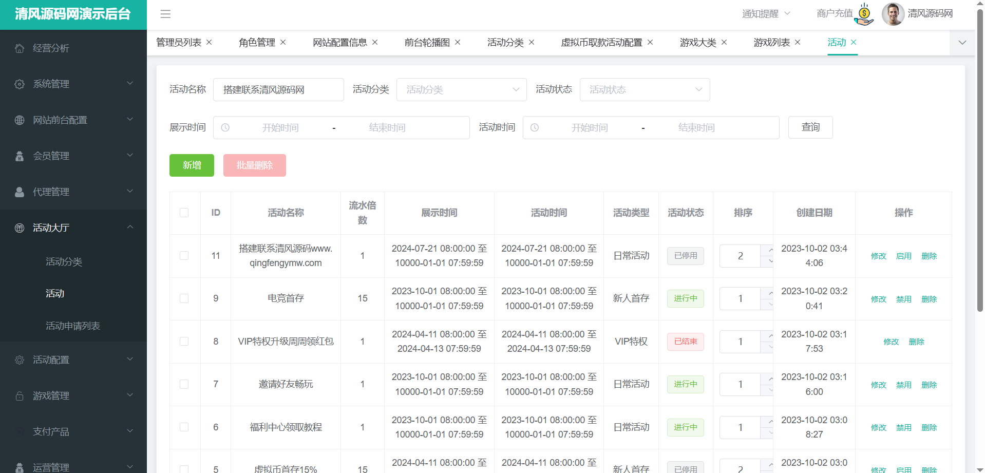Click the 查询 search button

[810, 127]
